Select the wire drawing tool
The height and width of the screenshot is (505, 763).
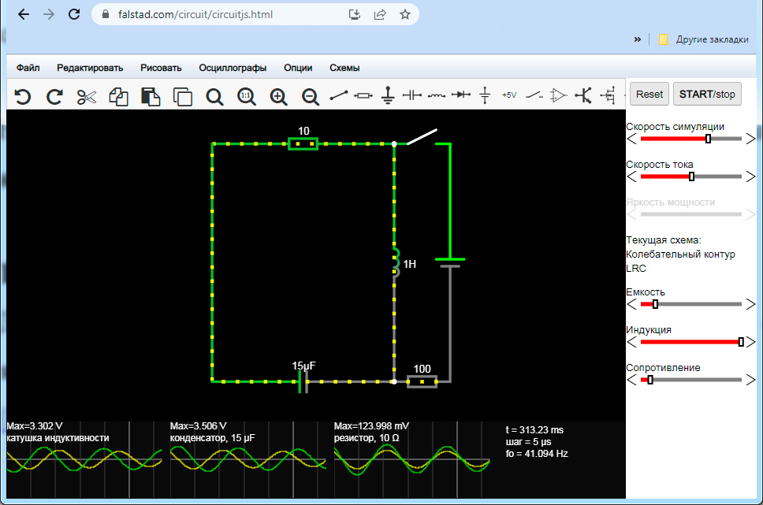coord(339,96)
